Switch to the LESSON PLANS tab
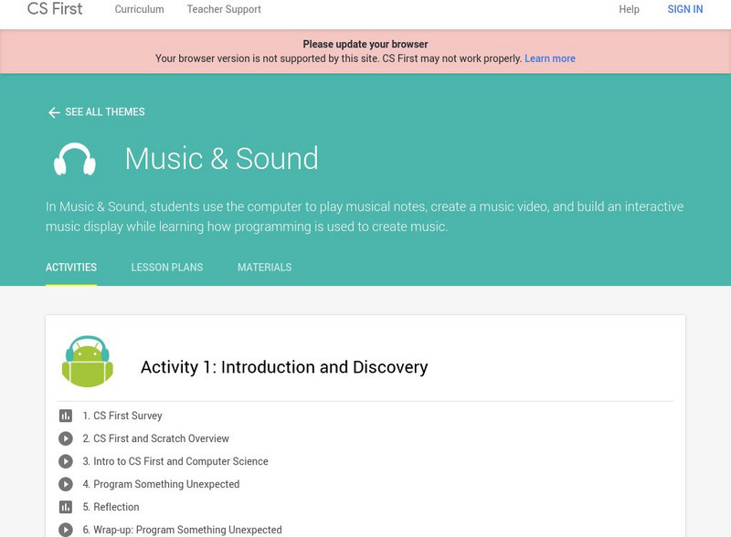Screen dimensions: 731x537 pyautogui.click(x=167, y=268)
